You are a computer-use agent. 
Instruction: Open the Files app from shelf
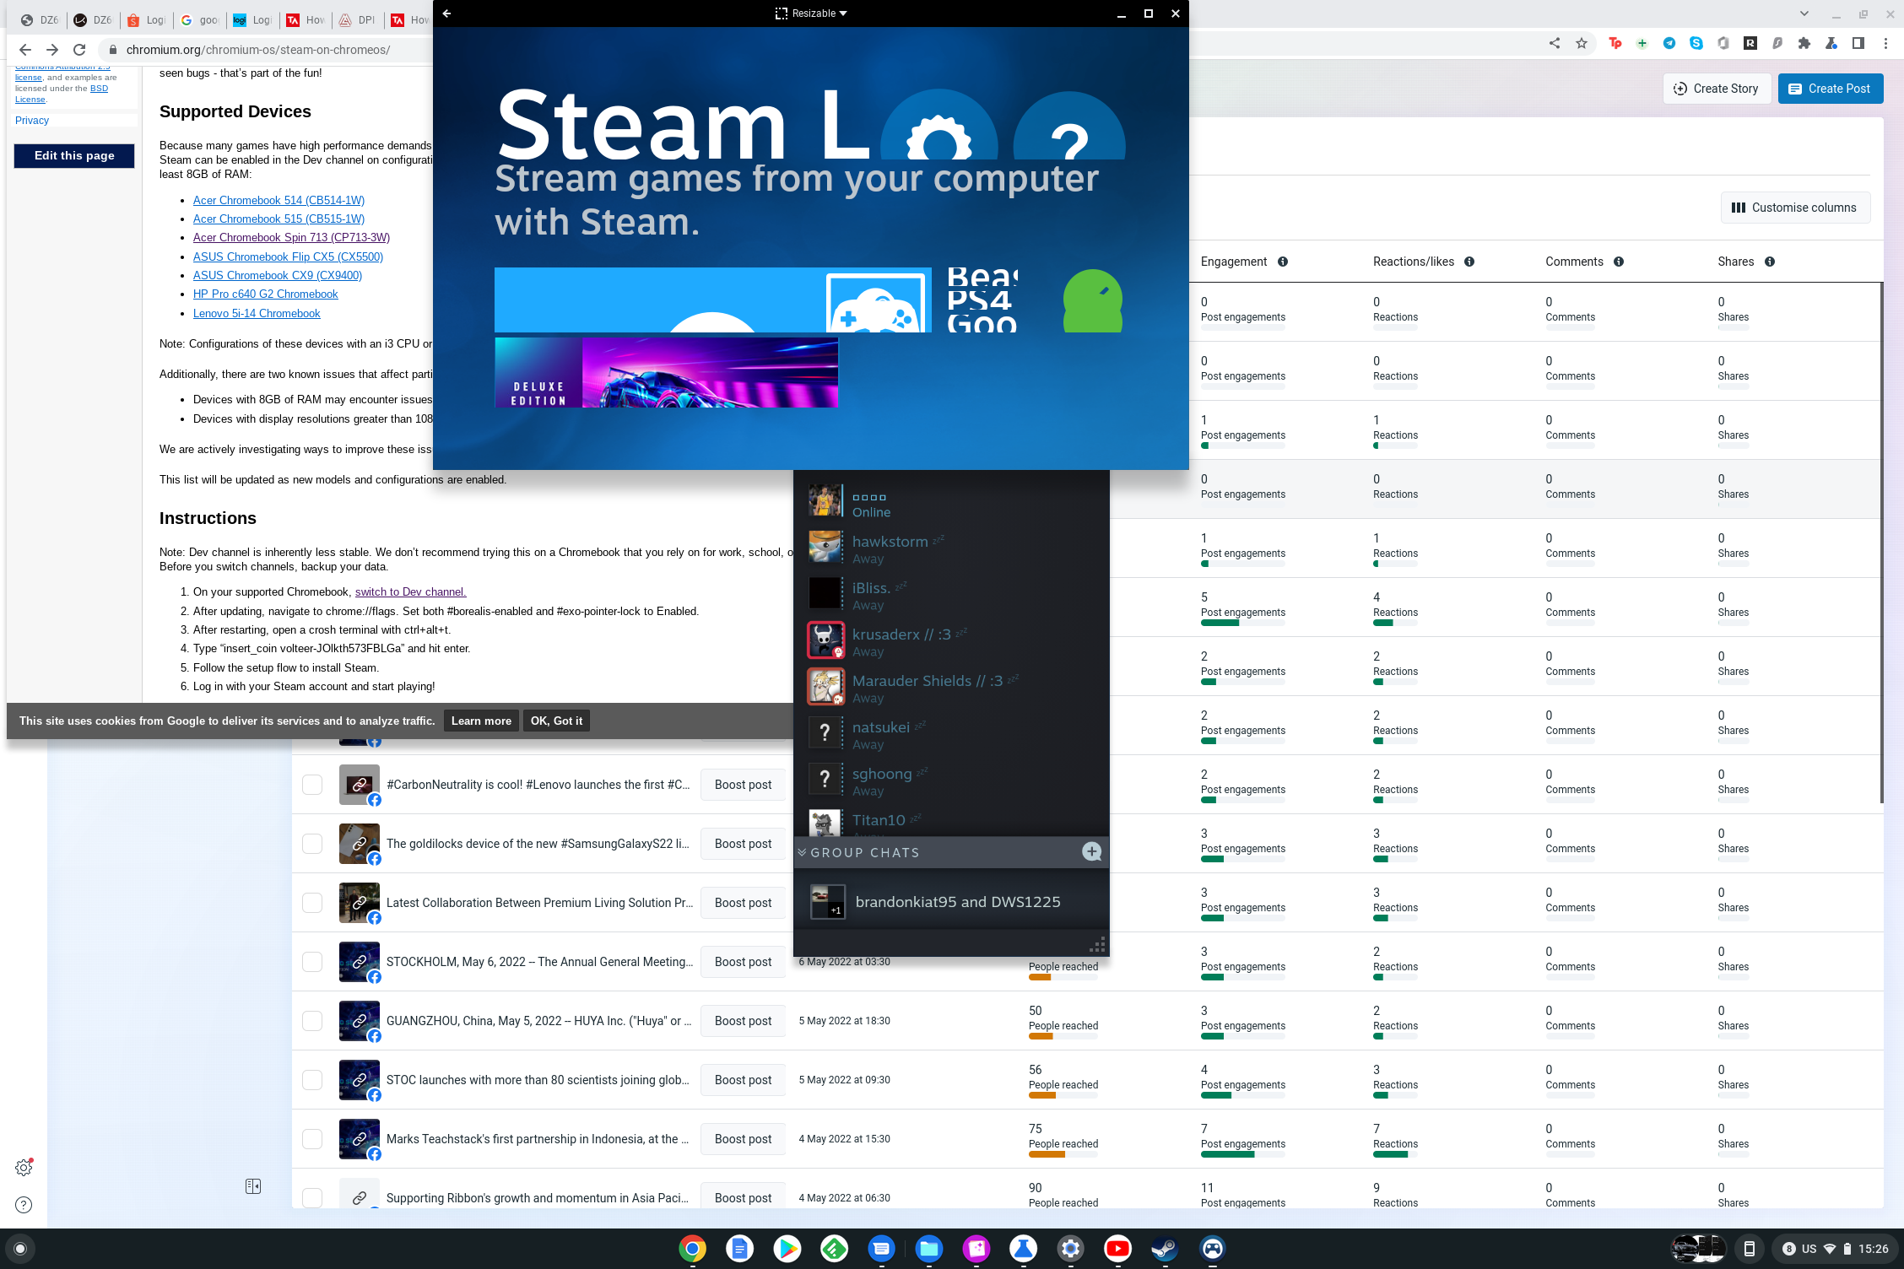pyautogui.click(x=928, y=1248)
